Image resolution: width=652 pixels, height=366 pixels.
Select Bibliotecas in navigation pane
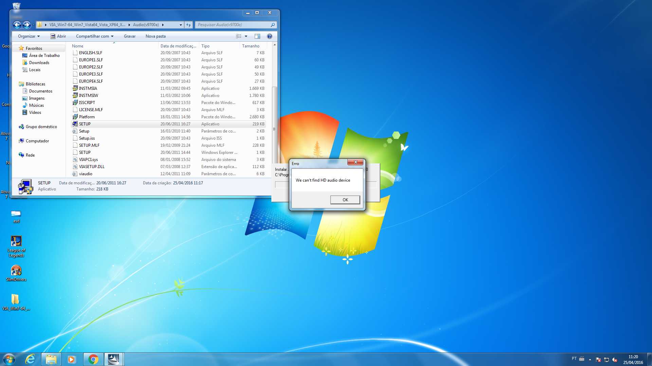click(35, 84)
